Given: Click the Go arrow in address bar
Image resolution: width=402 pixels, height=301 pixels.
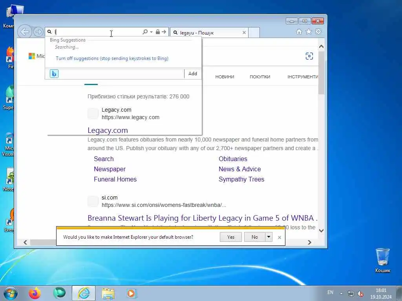Looking at the screenshot, I should (164, 32).
